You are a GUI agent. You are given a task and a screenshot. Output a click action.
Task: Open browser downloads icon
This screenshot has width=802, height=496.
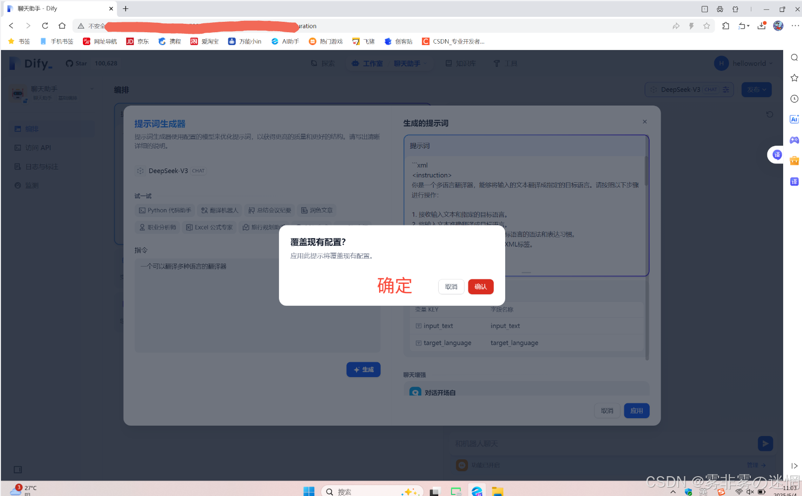[x=762, y=26]
